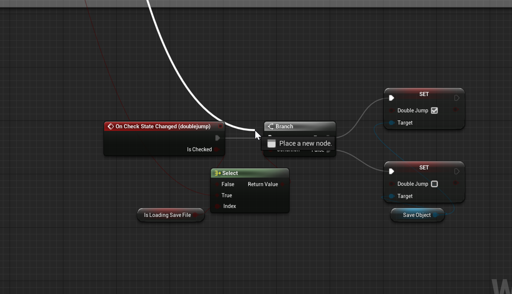Click the Is Loading Save File output pin
This screenshot has width=512, height=294.
195,215
